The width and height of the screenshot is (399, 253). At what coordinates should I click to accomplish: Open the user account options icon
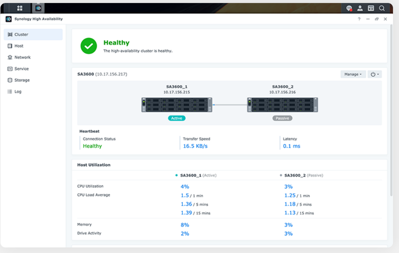click(x=360, y=8)
